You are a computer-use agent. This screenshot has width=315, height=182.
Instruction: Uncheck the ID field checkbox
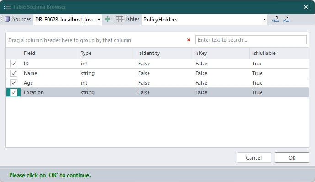click(x=14, y=64)
